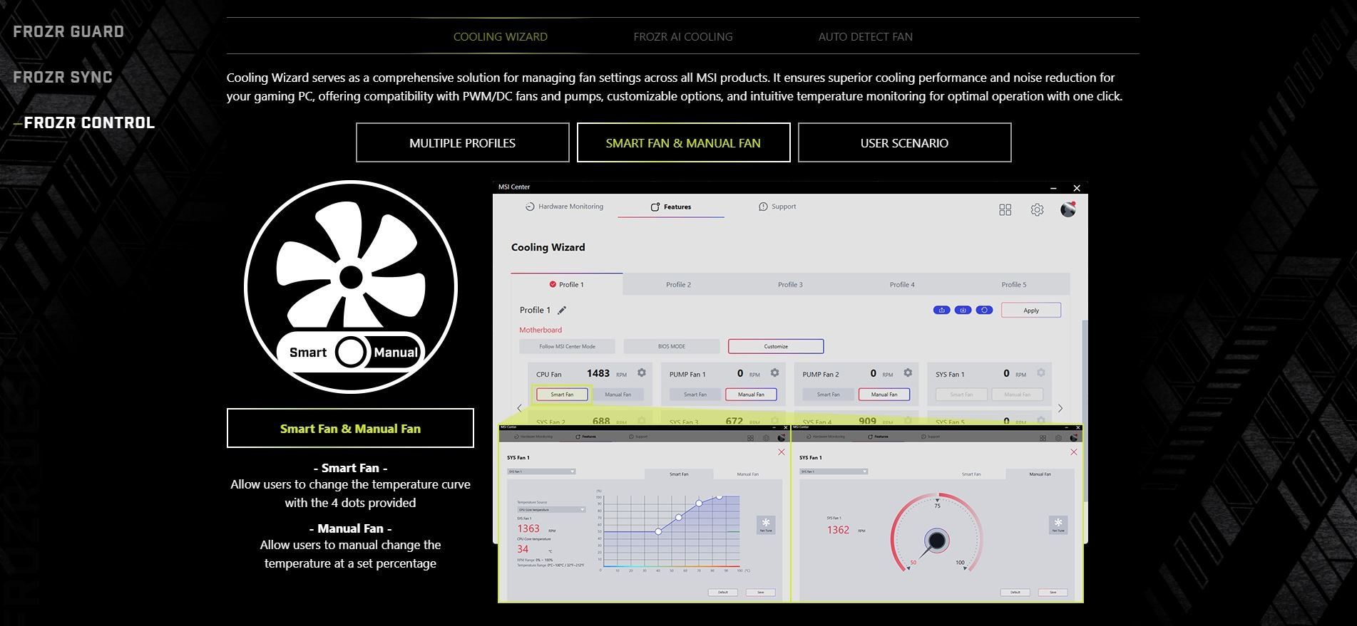Click Fan Tune icon in Smart Fan panel
This screenshot has width=1357, height=626.
[766, 525]
